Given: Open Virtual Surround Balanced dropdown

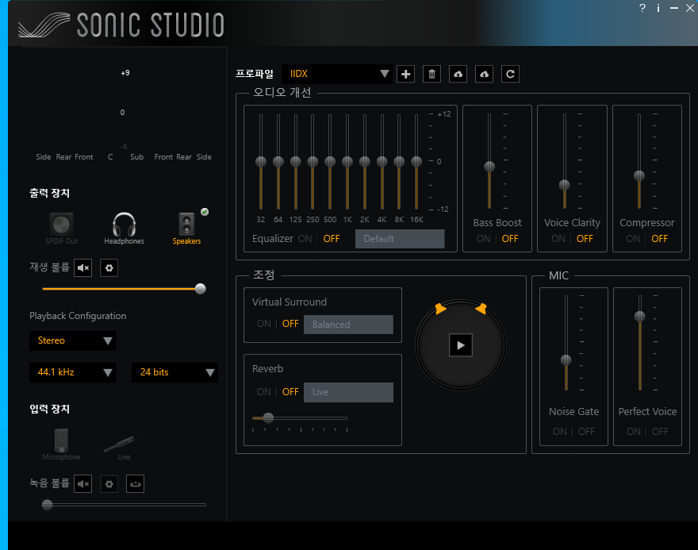Looking at the screenshot, I should 348,325.
